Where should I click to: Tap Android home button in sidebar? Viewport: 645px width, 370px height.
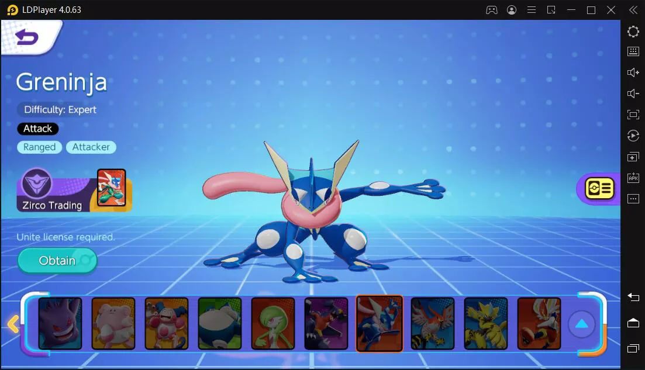[633, 323]
